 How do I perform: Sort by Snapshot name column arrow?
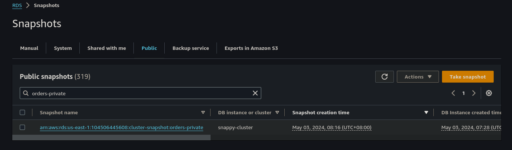pyautogui.click(x=203, y=112)
